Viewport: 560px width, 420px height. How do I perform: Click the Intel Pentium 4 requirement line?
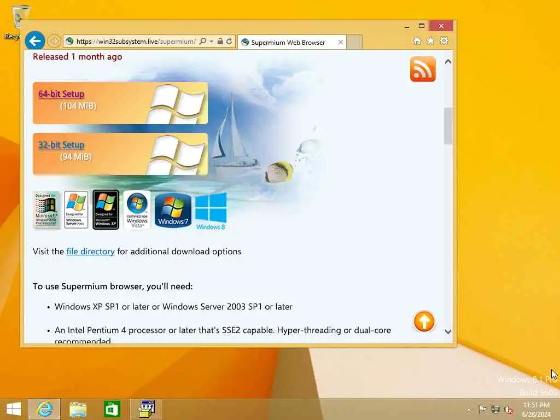click(223, 335)
